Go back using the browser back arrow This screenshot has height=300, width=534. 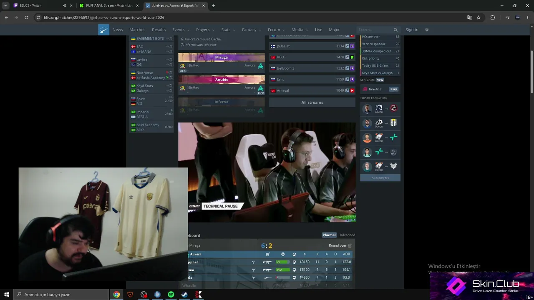[6, 17]
